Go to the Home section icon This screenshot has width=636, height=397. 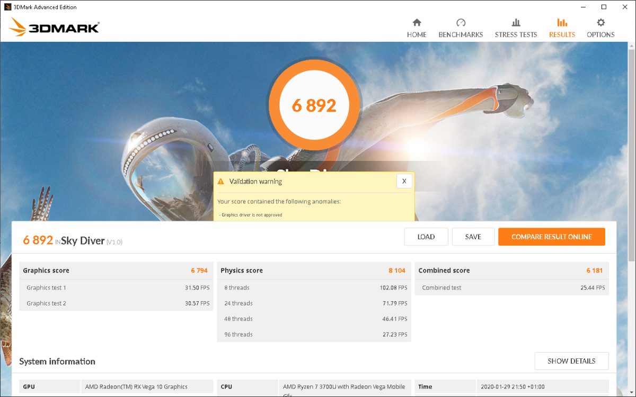pos(417,23)
